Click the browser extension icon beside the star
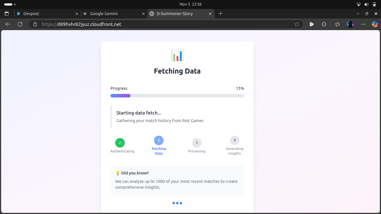This screenshot has width=381, height=214. coord(312,24)
